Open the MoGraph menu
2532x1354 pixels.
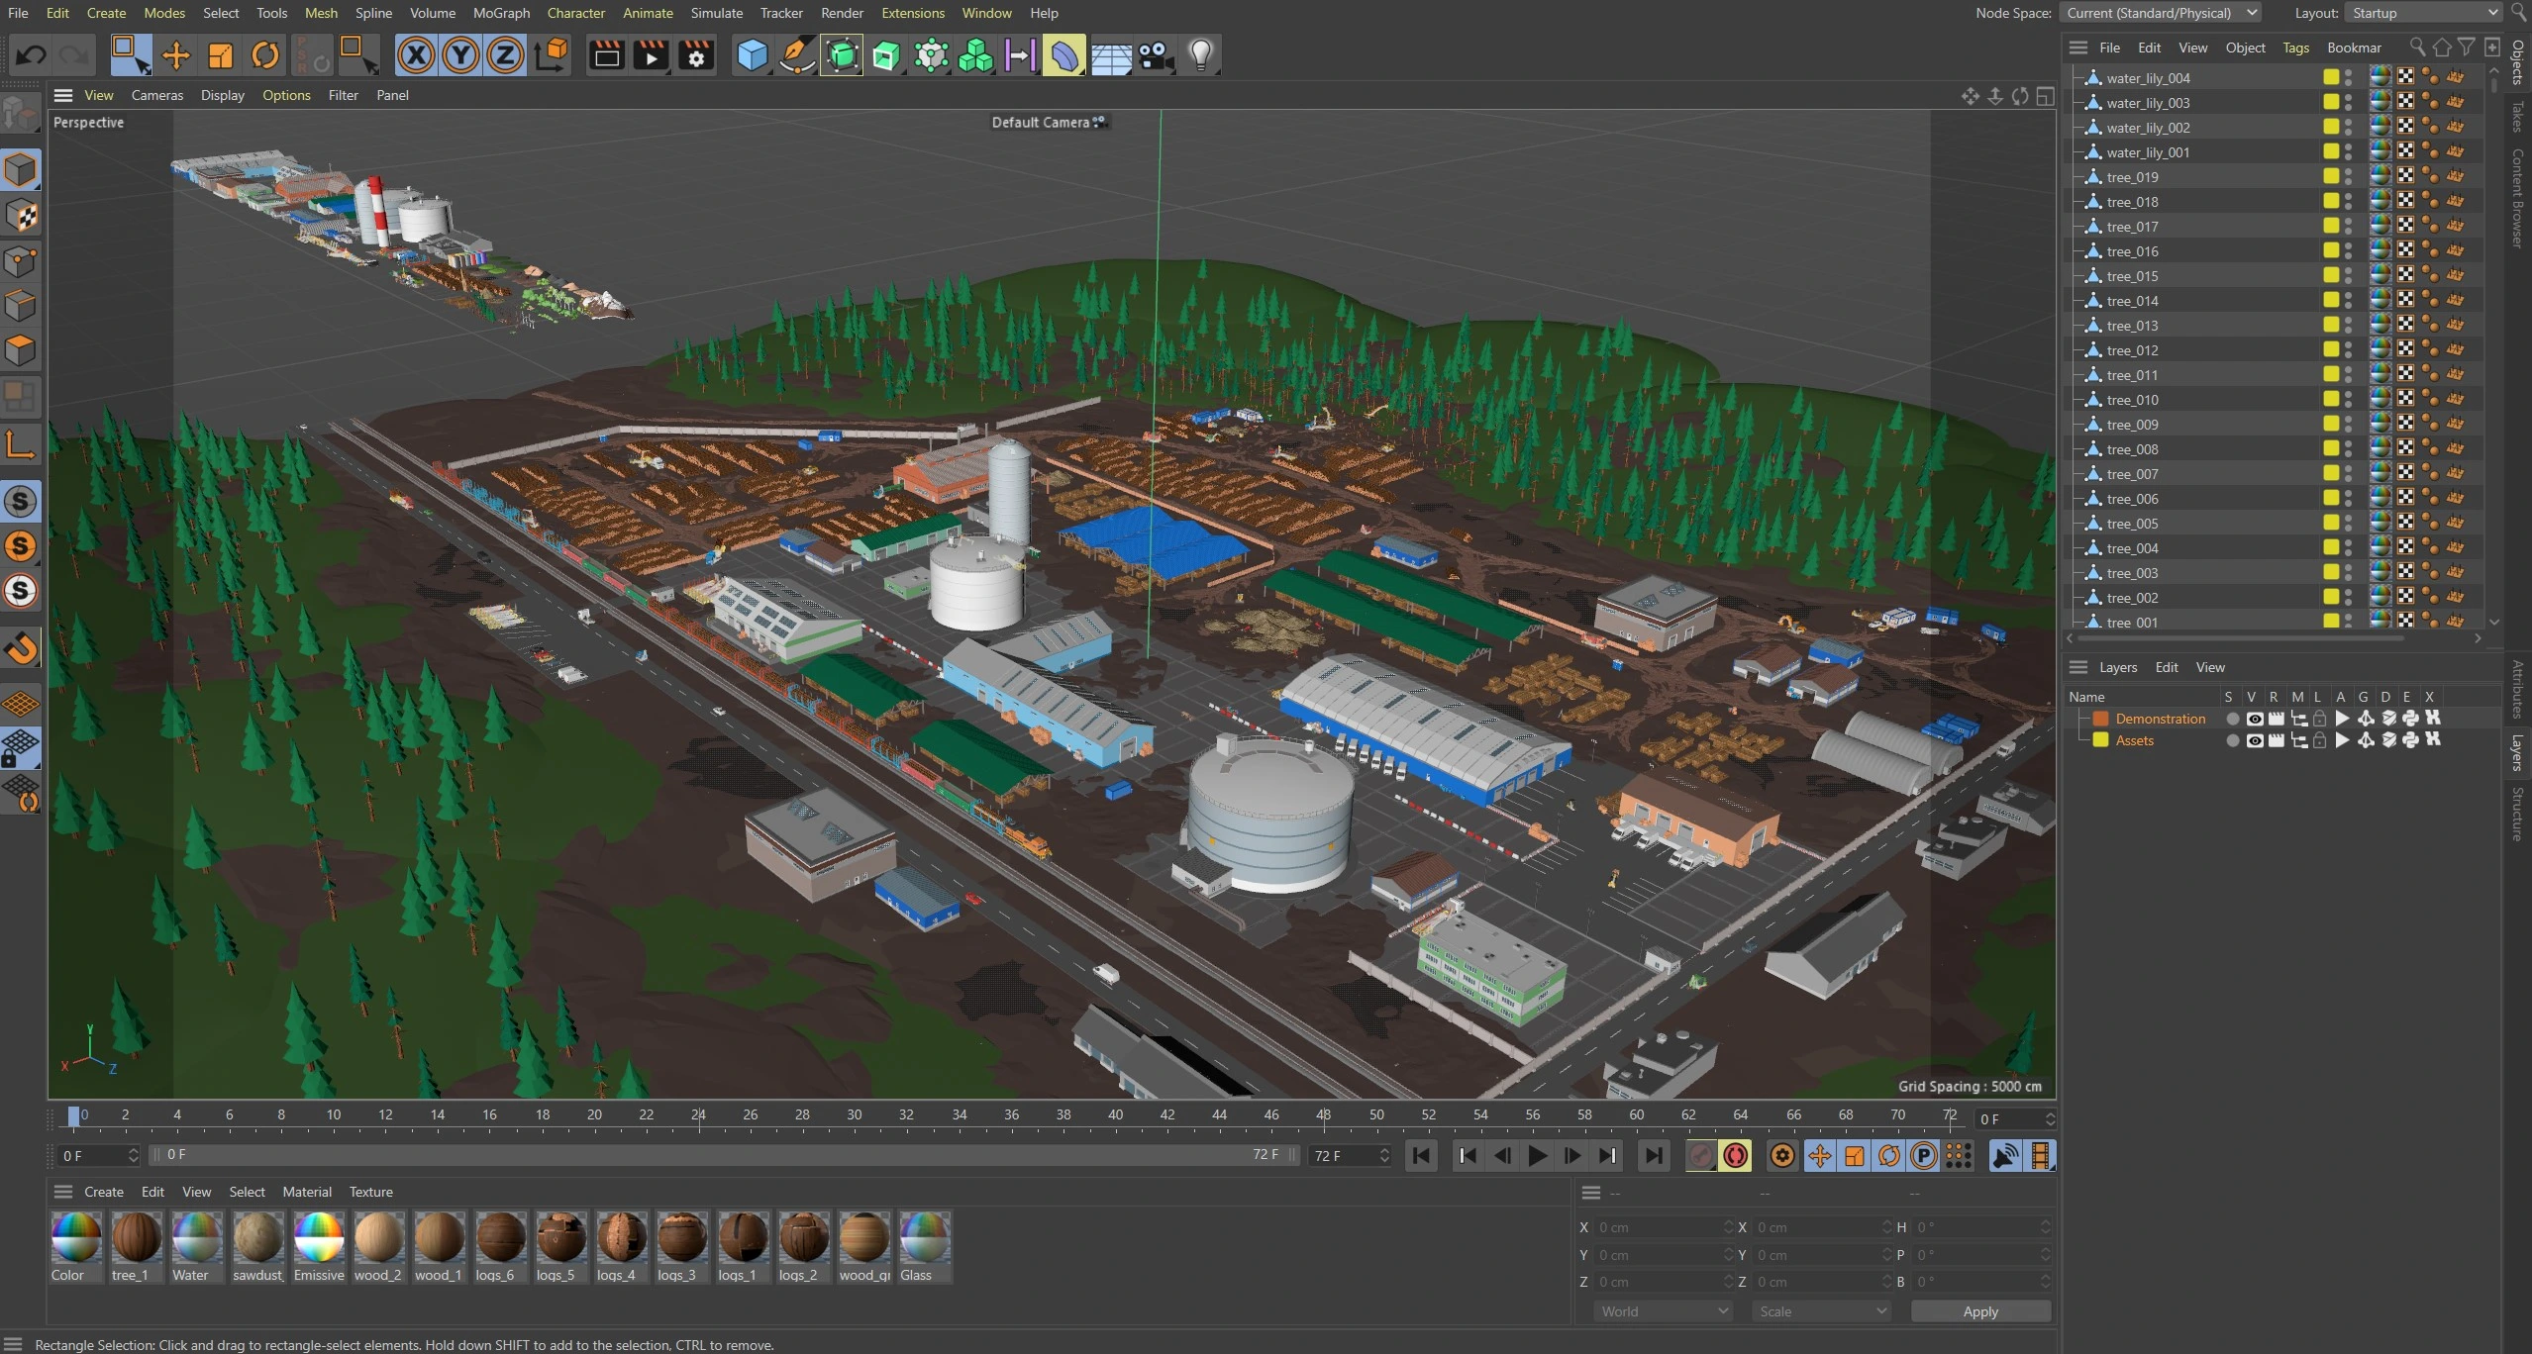tap(501, 13)
